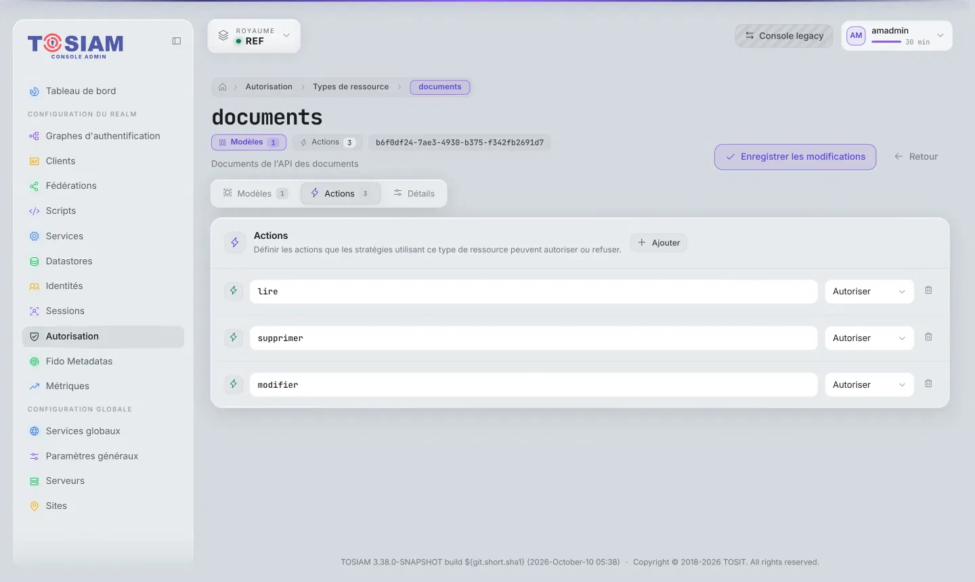Go to Datastores

pyautogui.click(x=103, y=261)
